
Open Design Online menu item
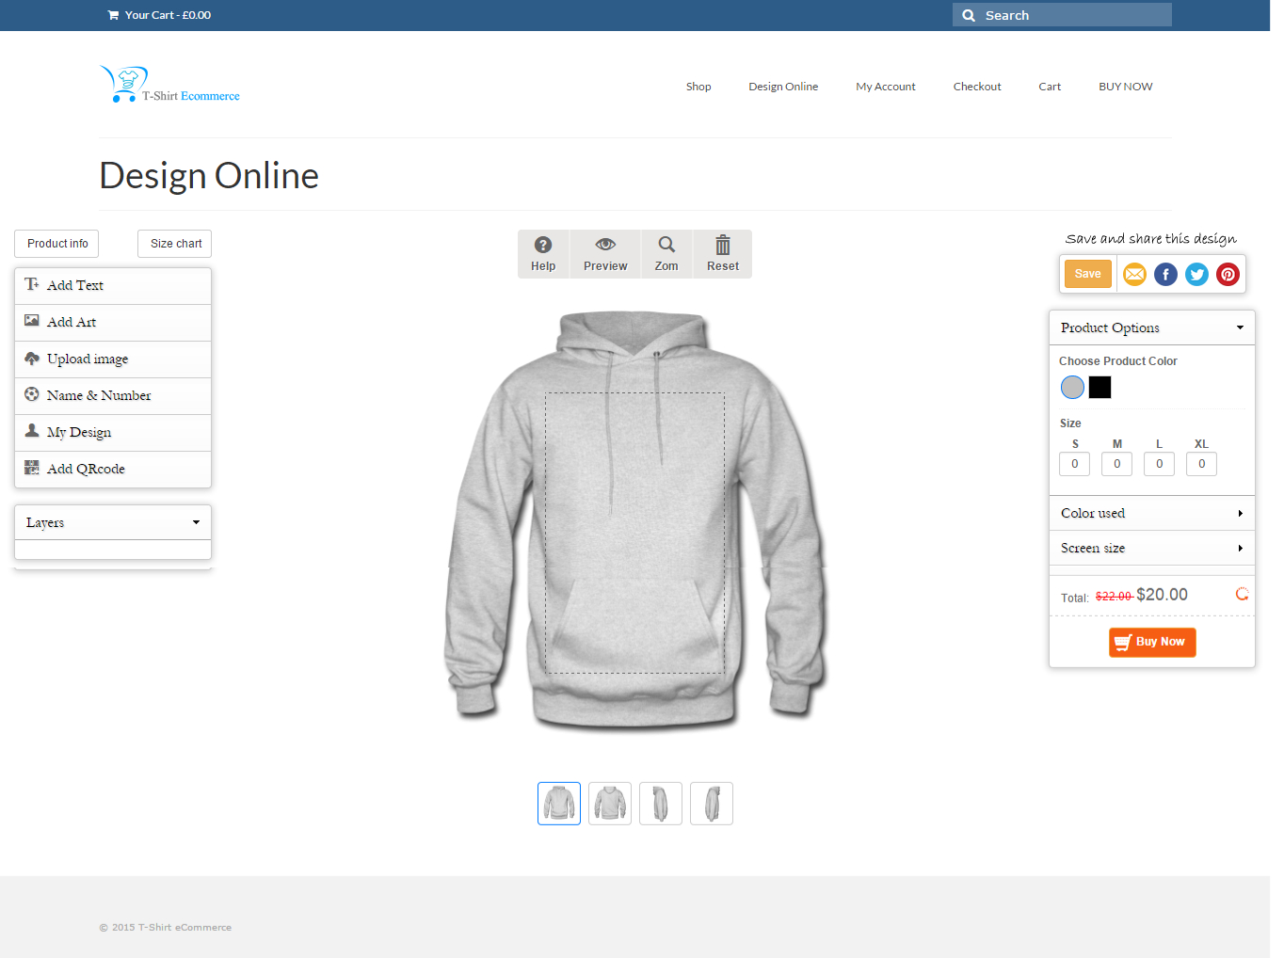pyautogui.click(x=783, y=87)
